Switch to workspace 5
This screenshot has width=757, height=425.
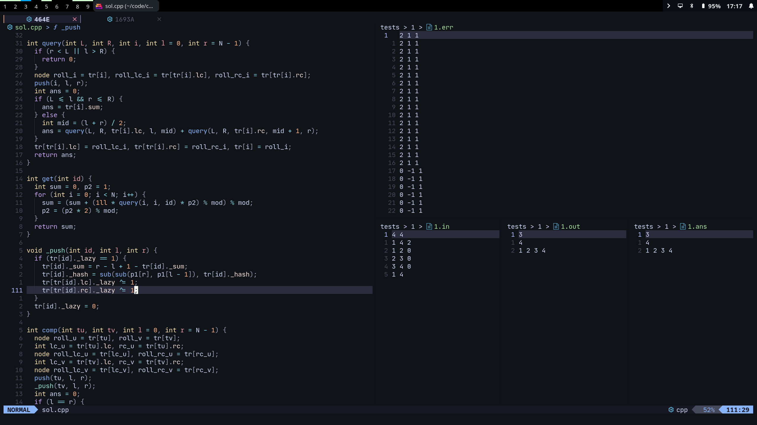[x=46, y=6]
